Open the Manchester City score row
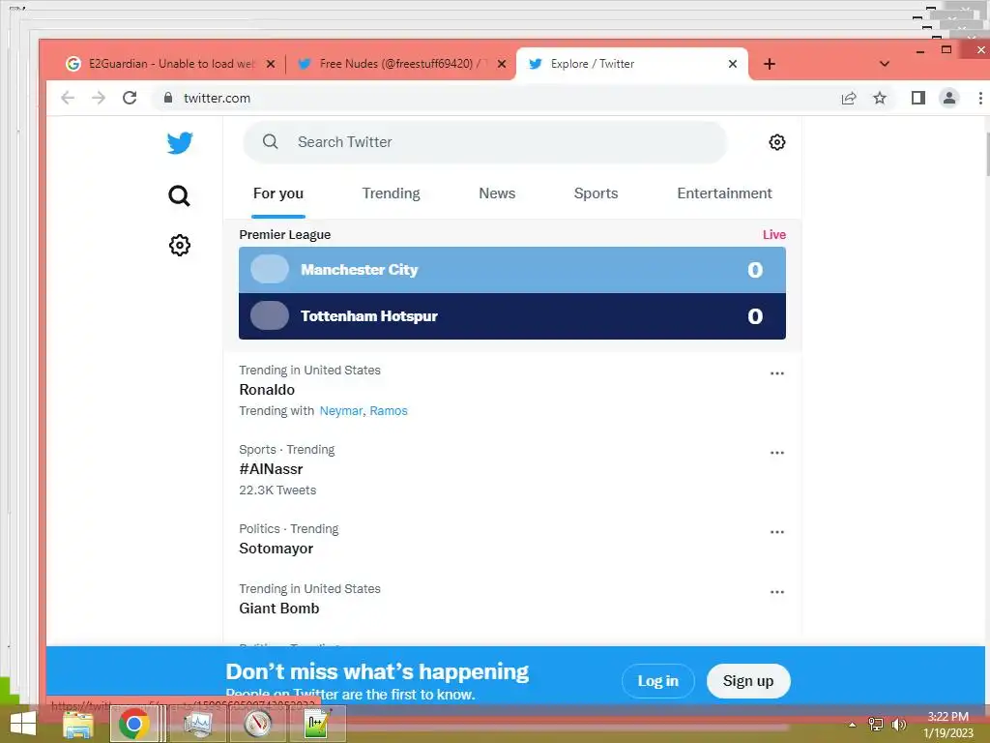The width and height of the screenshot is (990, 743). coord(512,270)
